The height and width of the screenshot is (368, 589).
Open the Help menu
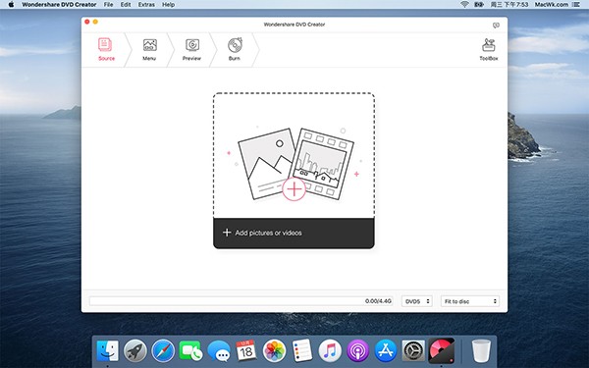coord(168,5)
